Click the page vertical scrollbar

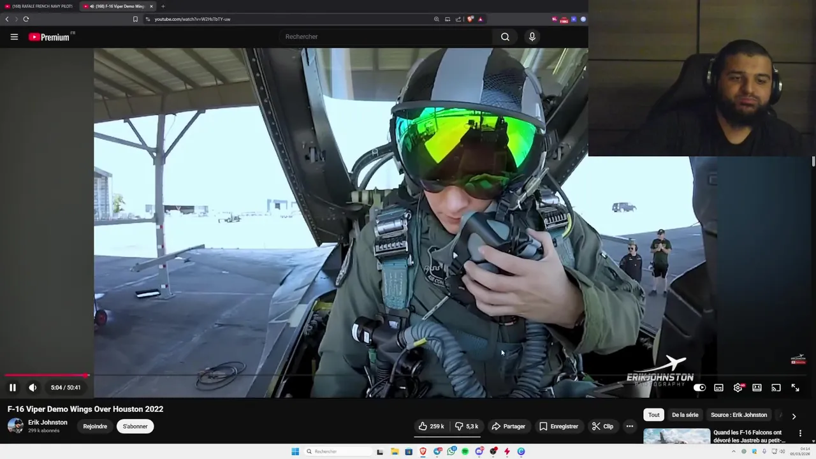tap(813, 161)
